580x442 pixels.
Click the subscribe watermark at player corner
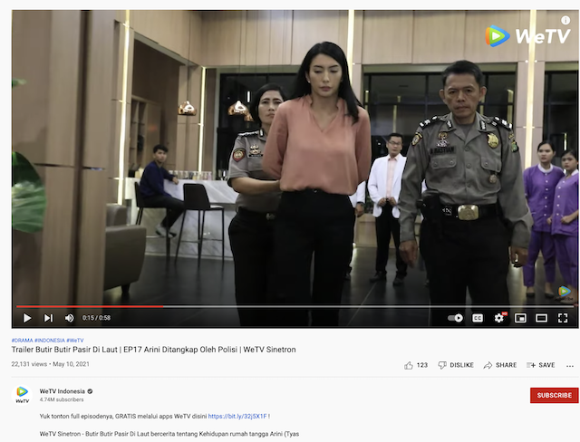[564, 293]
